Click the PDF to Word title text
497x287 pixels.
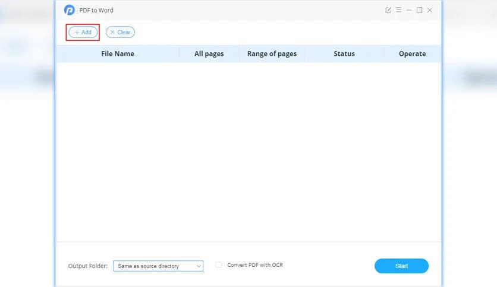pyautogui.click(x=96, y=11)
